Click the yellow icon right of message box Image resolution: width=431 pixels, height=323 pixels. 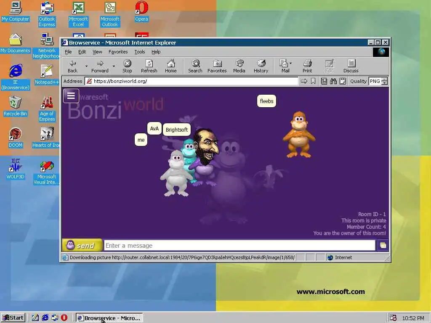tap(383, 245)
